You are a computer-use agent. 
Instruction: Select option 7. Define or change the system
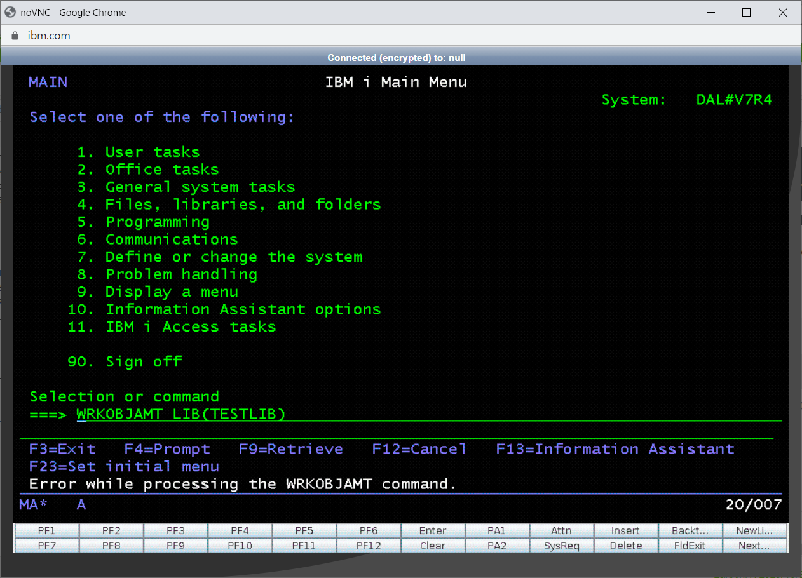point(220,257)
